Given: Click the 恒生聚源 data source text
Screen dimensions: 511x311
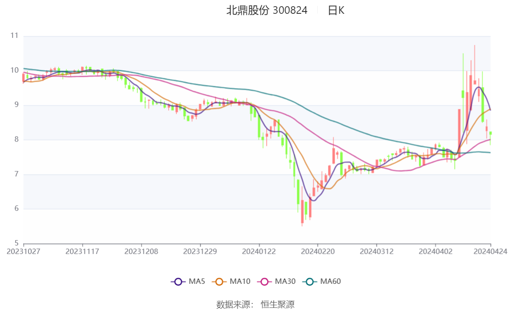Looking at the screenshot, I should 277,304.
